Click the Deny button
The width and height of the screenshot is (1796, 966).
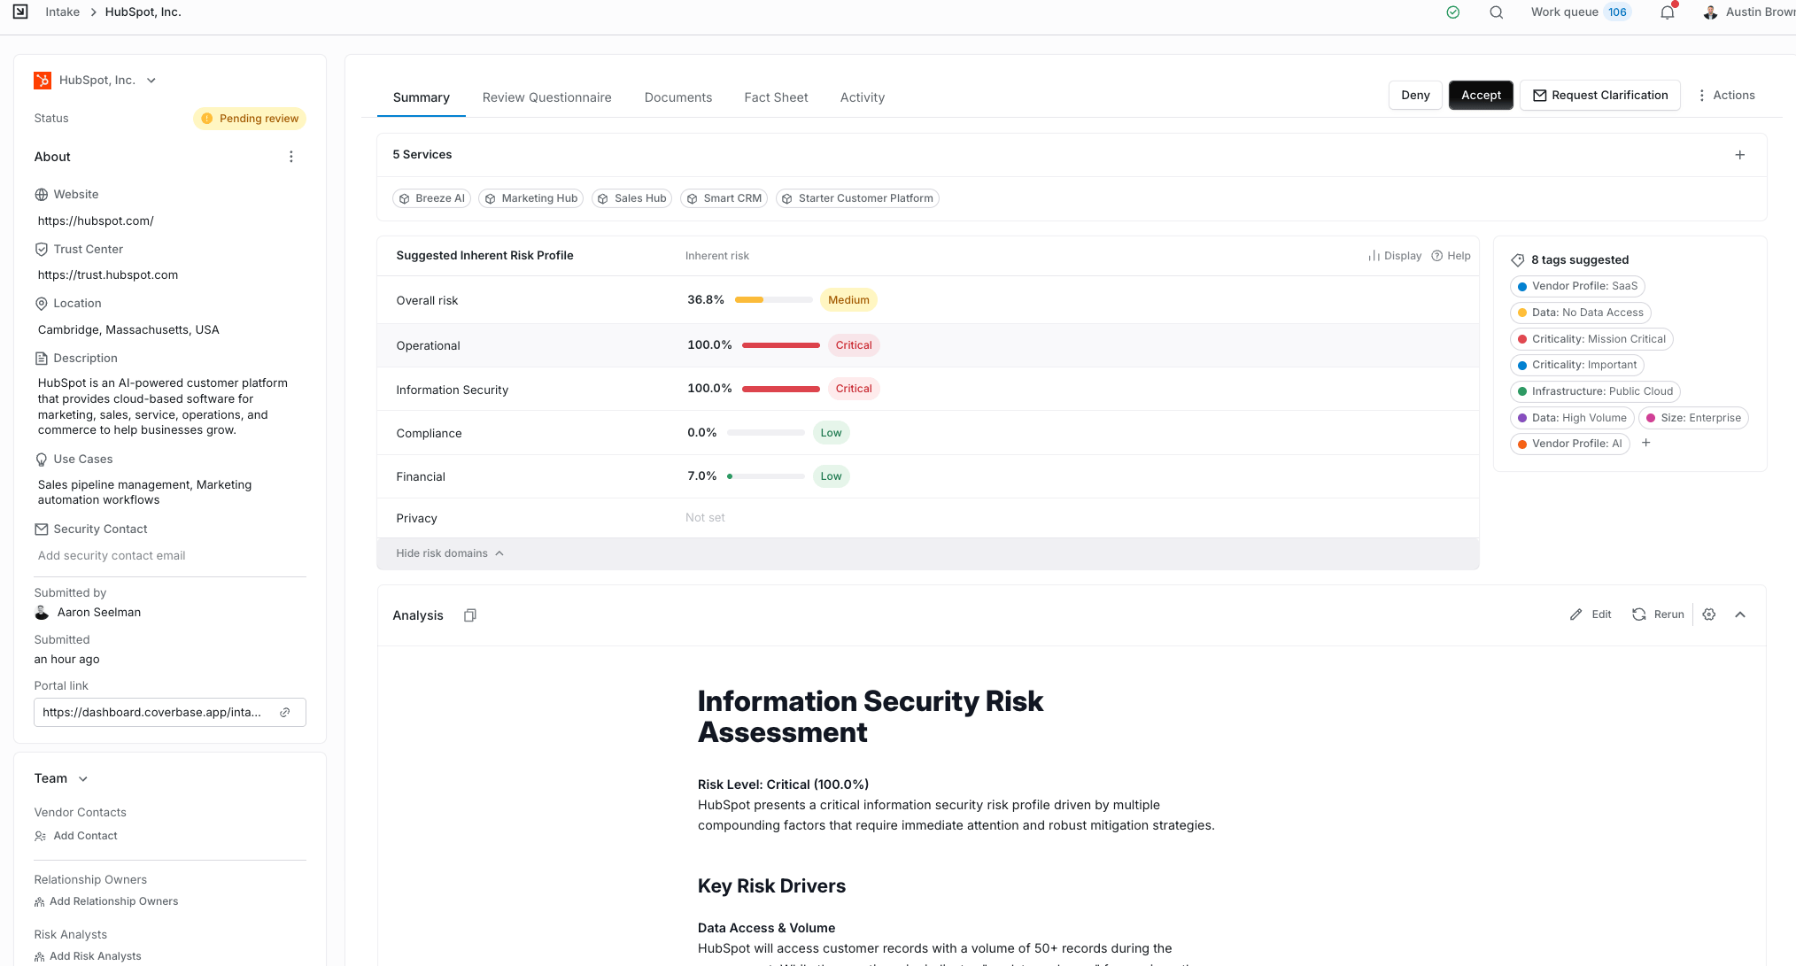pyautogui.click(x=1415, y=96)
